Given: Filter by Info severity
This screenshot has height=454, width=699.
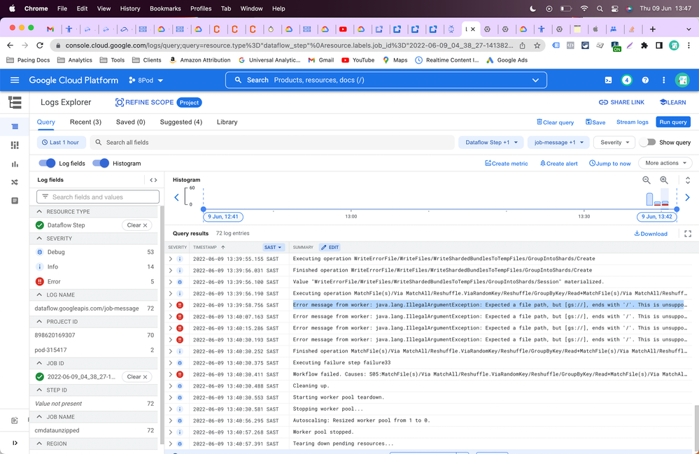Looking at the screenshot, I should click(x=94, y=267).
